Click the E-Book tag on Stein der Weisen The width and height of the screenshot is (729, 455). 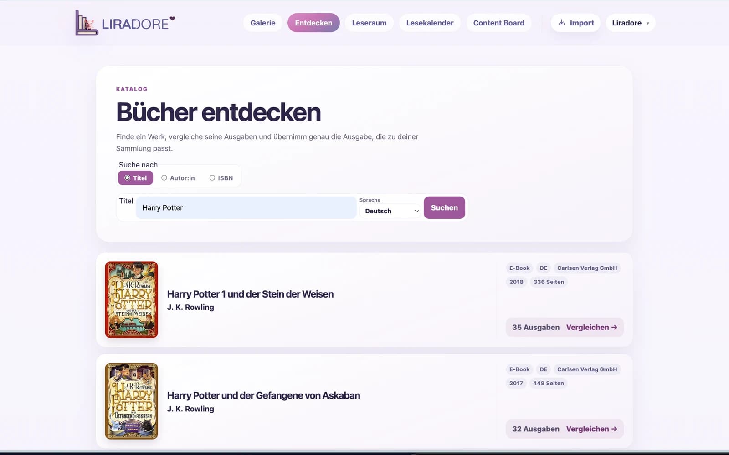[519, 268]
